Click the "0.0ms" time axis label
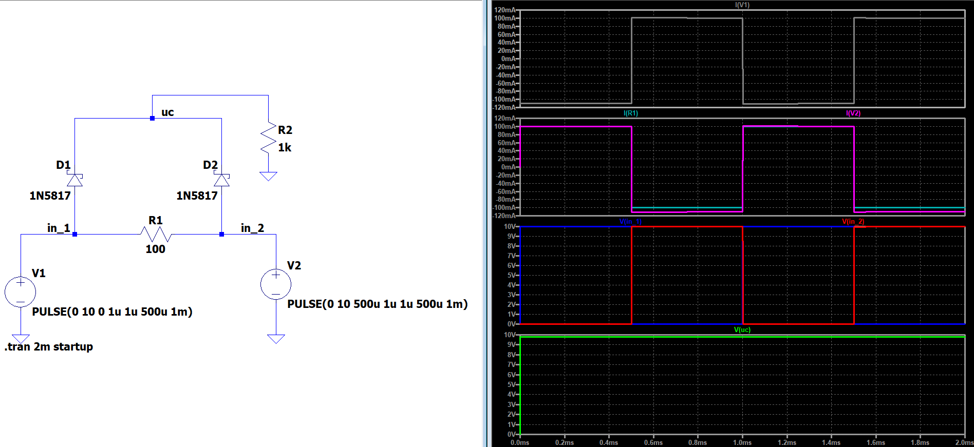Viewport: 974px width, 447px height. point(520,442)
